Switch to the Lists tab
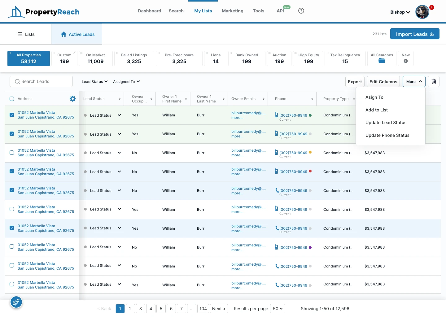 26,34
